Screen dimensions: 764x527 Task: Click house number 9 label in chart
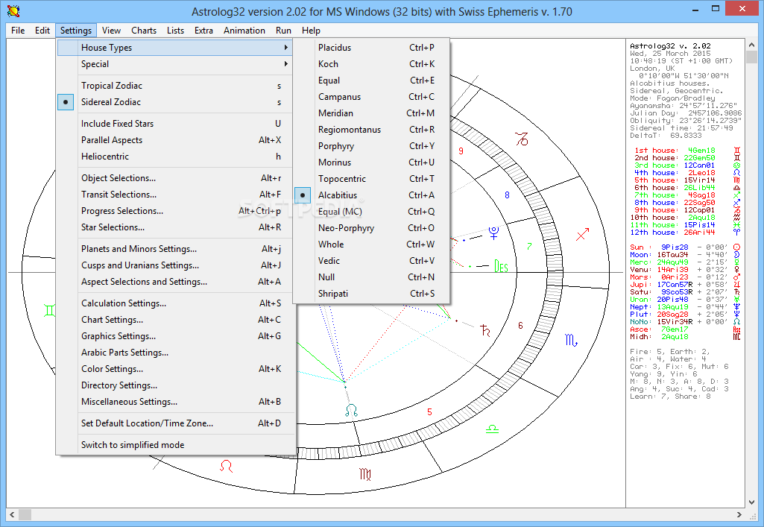click(x=461, y=151)
